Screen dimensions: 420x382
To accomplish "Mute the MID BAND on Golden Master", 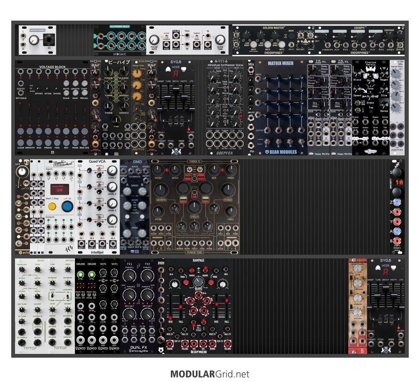I will click(x=268, y=44).
